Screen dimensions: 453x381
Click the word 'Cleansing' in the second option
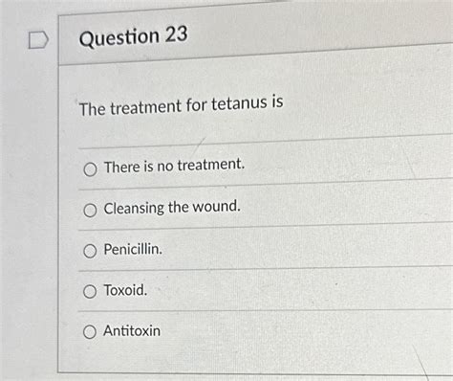[x=134, y=209]
